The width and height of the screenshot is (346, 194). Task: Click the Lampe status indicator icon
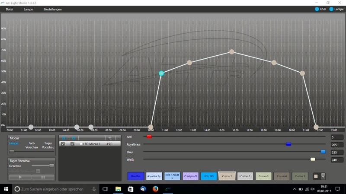tap(331, 9)
